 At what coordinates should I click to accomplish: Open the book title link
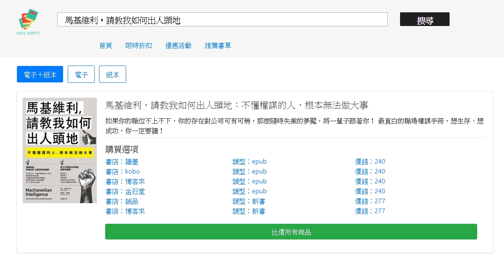237,106
